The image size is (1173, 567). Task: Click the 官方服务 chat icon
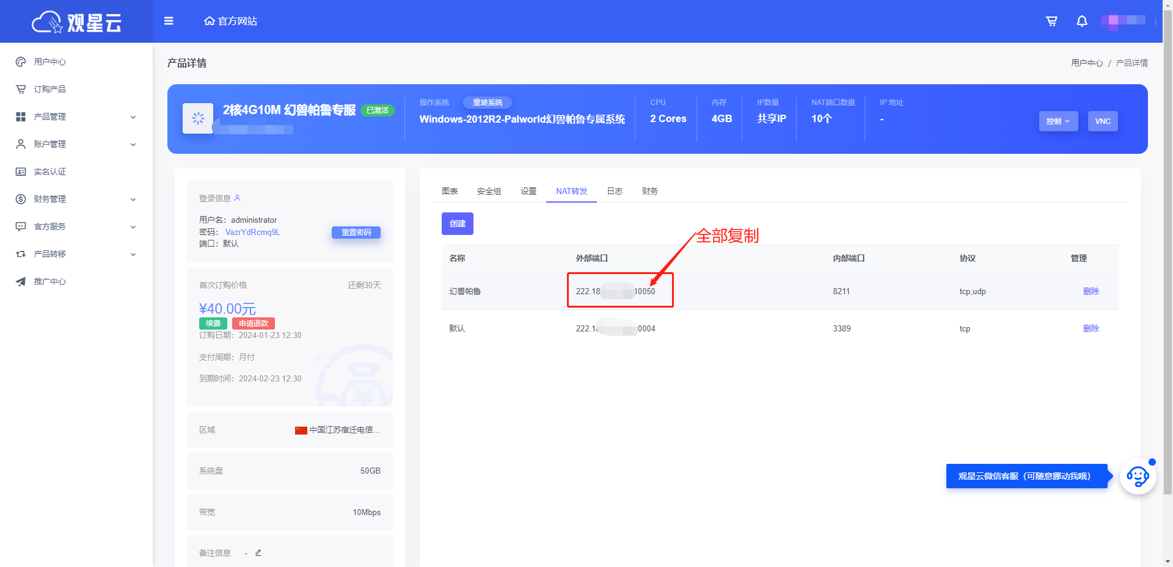click(21, 226)
